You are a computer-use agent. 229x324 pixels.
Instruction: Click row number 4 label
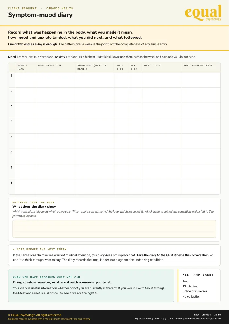click(12, 122)
